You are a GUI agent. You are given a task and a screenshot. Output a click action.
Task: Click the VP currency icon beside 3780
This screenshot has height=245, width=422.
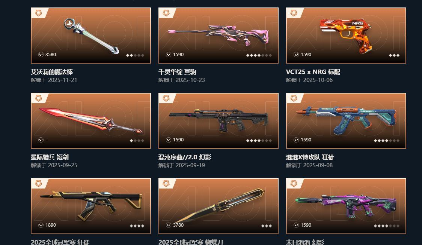pos(169,225)
